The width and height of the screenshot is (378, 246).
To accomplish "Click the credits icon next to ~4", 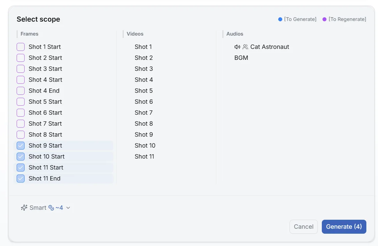I will tap(51, 207).
